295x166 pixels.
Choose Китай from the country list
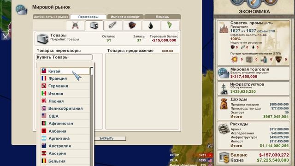(x=65, y=71)
